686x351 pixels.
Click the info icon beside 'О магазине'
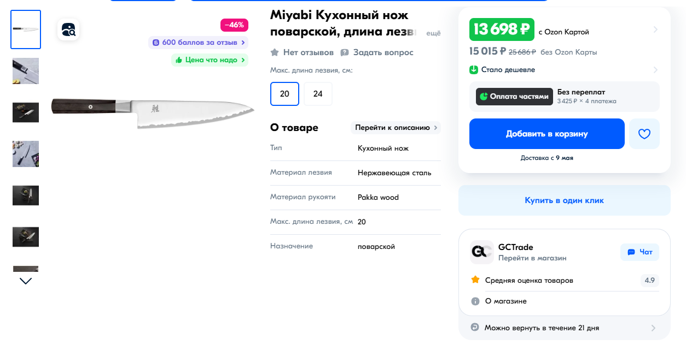click(475, 301)
